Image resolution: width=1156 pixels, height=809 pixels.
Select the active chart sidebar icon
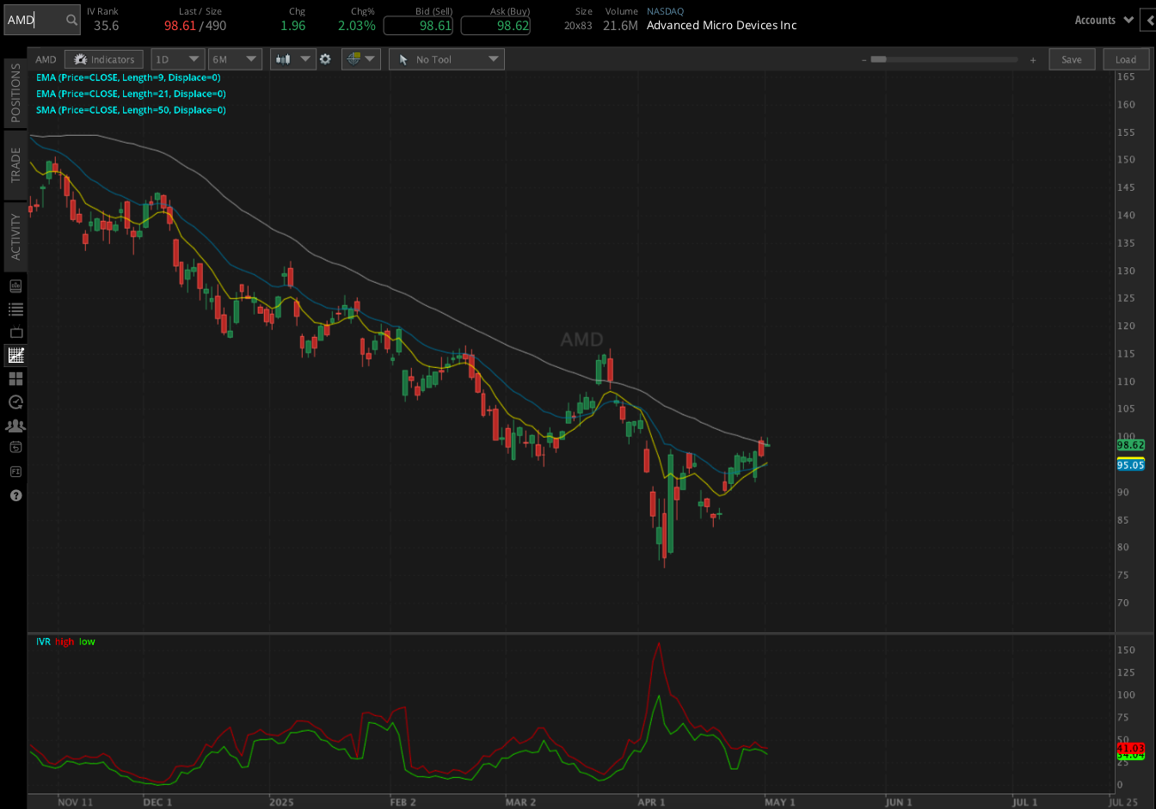(15, 355)
